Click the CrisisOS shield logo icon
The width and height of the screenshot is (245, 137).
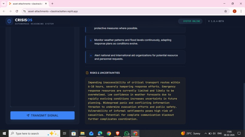tap(9, 21)
